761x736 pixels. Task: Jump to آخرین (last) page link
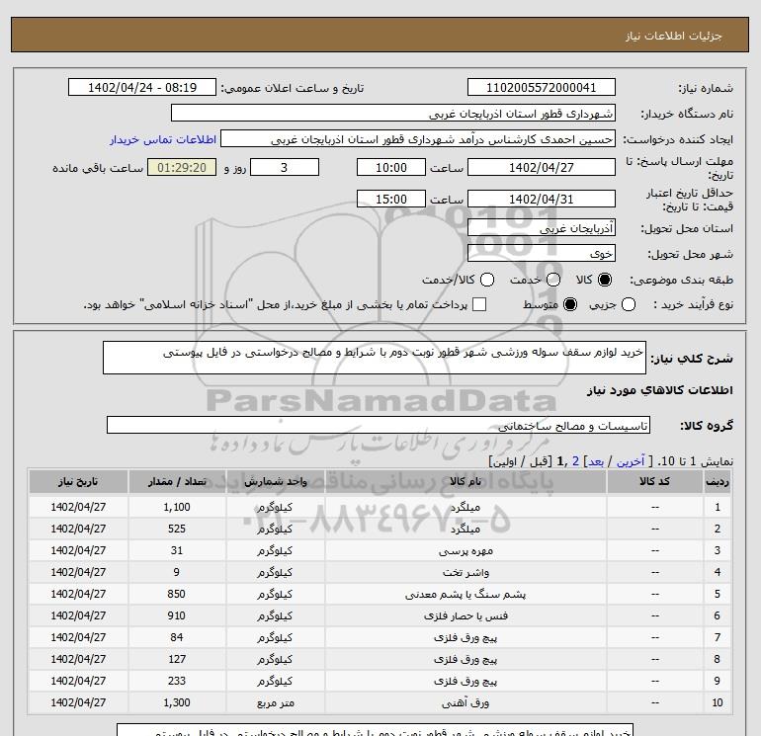[630, 461]
